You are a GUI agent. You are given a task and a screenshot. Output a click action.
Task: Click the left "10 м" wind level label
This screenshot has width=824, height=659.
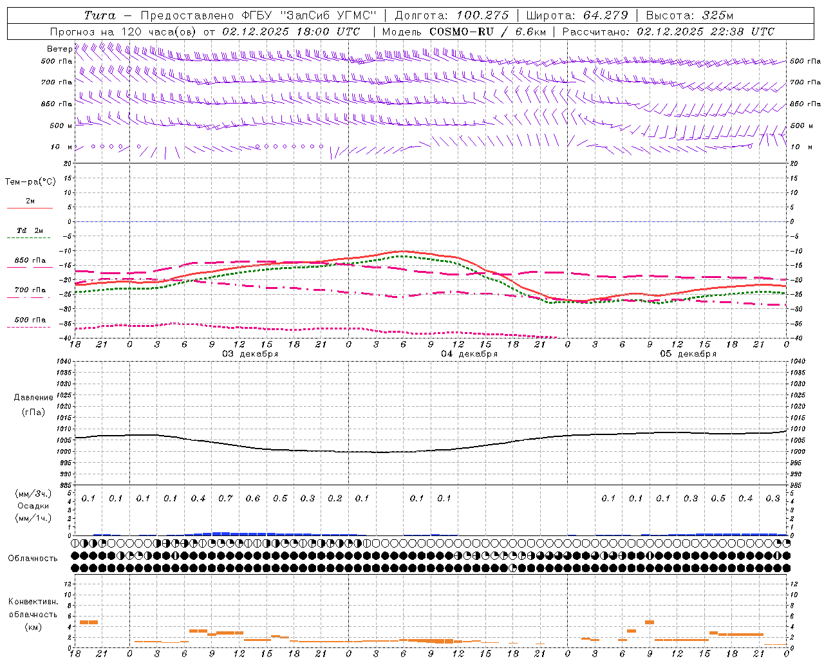tap(61, 147)
